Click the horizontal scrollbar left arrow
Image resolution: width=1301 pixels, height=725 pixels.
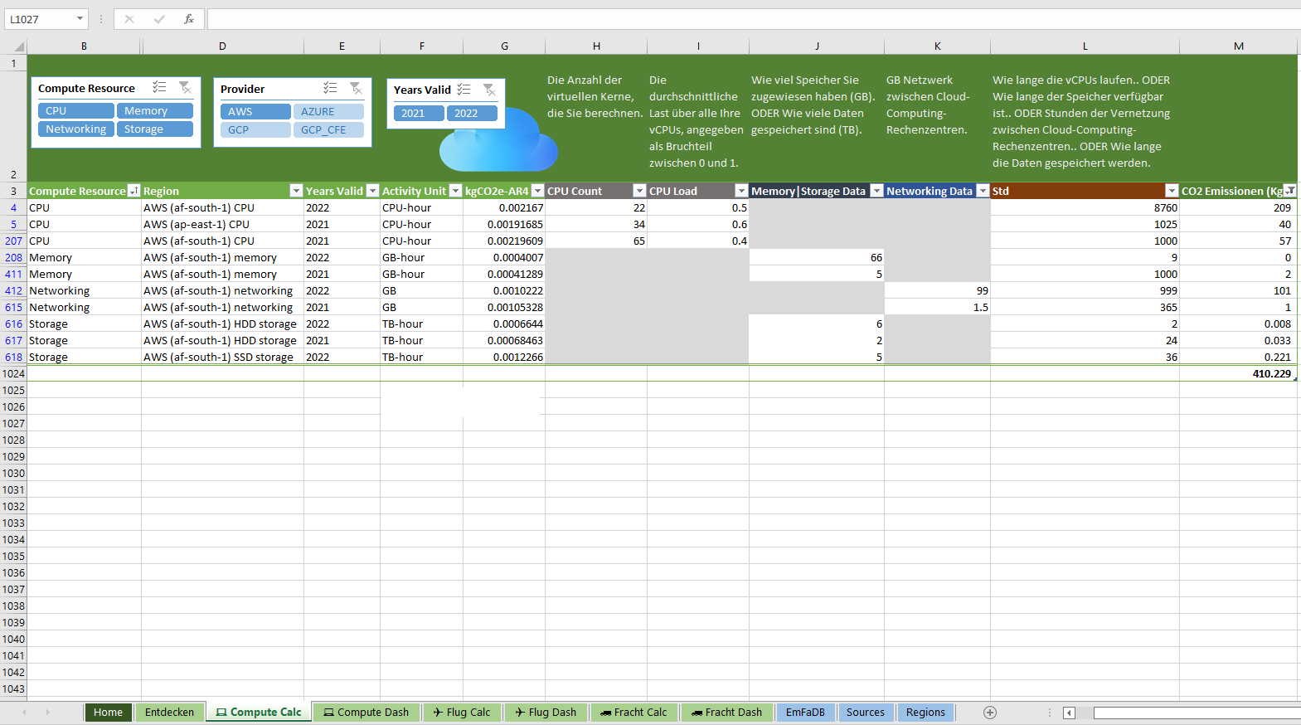coord(1069,713)
